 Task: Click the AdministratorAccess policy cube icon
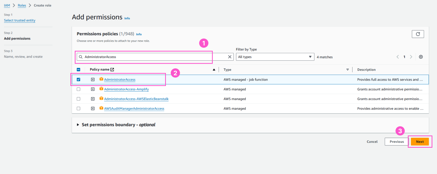tap(101, 79)
